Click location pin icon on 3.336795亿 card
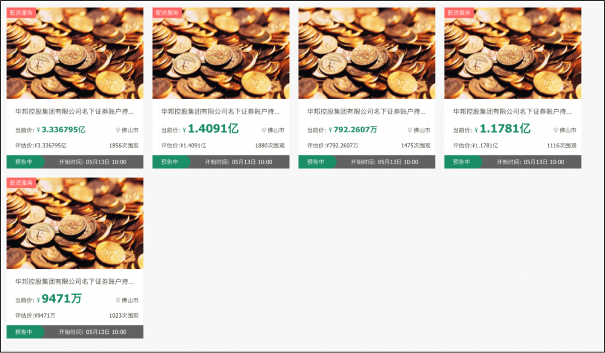Screen dimensions: 605x353 click(x=118, y=130)
